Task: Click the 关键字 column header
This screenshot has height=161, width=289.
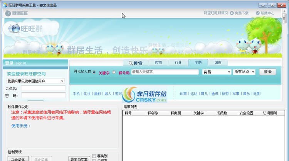Action: click(198, 113)
